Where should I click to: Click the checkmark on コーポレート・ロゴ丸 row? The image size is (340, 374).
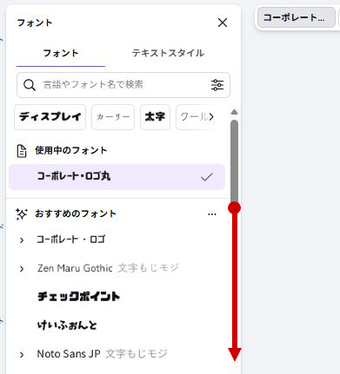click(207, 177)
